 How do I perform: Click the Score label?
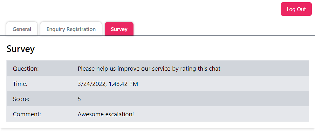tap(21, 99)
